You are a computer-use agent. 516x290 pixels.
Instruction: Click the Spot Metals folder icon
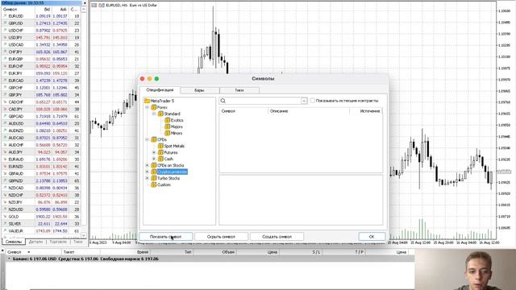tap(160, 146)
